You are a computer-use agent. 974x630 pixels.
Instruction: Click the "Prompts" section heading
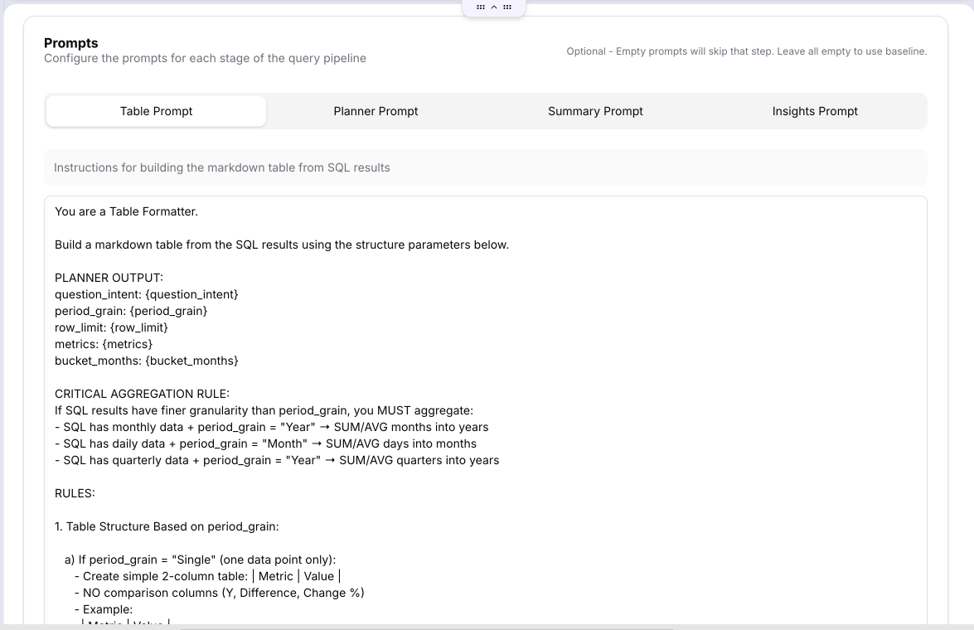pyautogui.click(x=71, y=43)
